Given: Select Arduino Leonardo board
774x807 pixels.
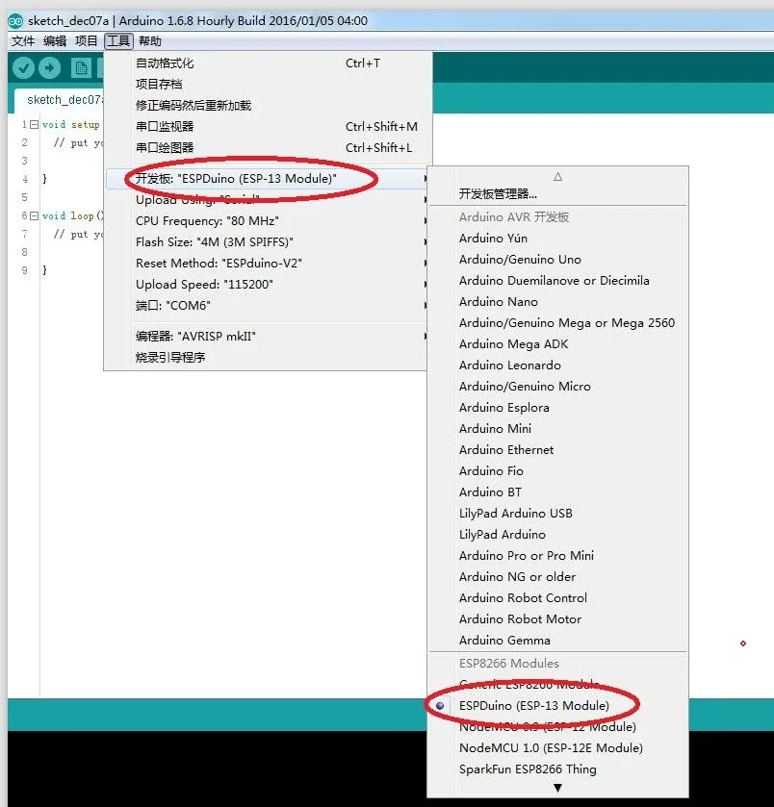Looking at the screenshot, I should pyautogui.click(x=558, y=365).
